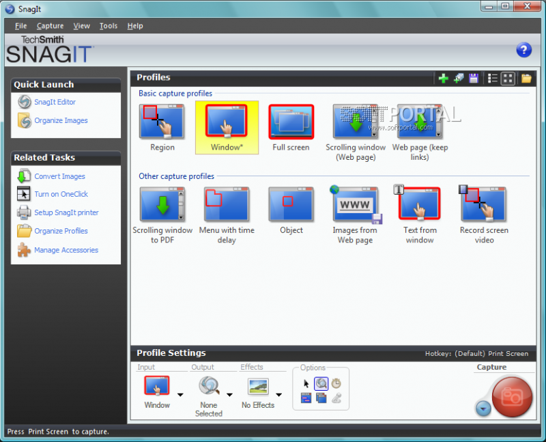This screenshot has height=442, width=546.
Task: Open the Effects dropdown arrow
Action: coord(279,395)
